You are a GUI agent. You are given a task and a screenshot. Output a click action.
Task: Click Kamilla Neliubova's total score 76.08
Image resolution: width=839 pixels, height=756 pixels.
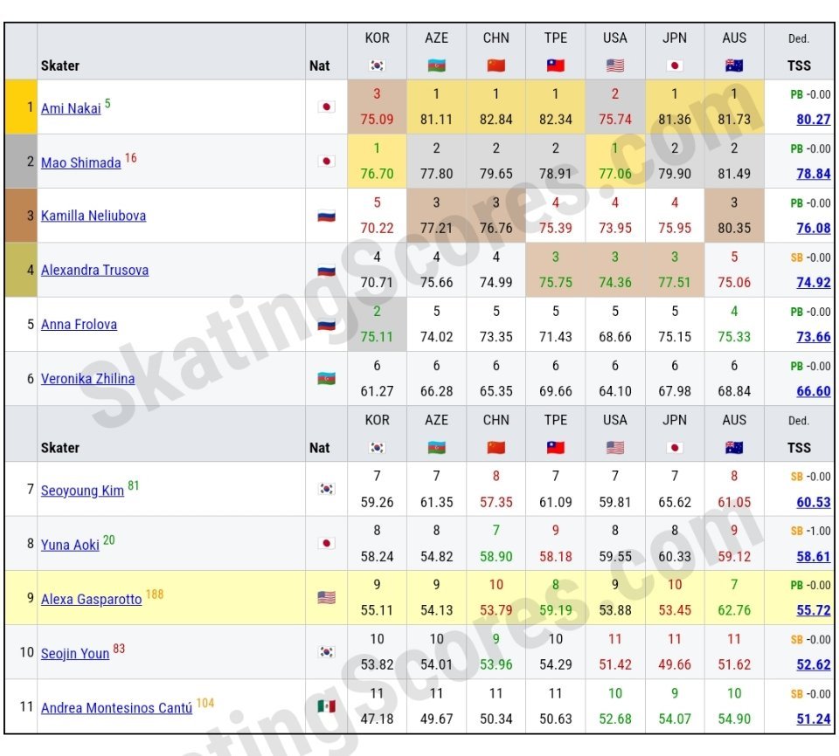click(x=814, y=229)
